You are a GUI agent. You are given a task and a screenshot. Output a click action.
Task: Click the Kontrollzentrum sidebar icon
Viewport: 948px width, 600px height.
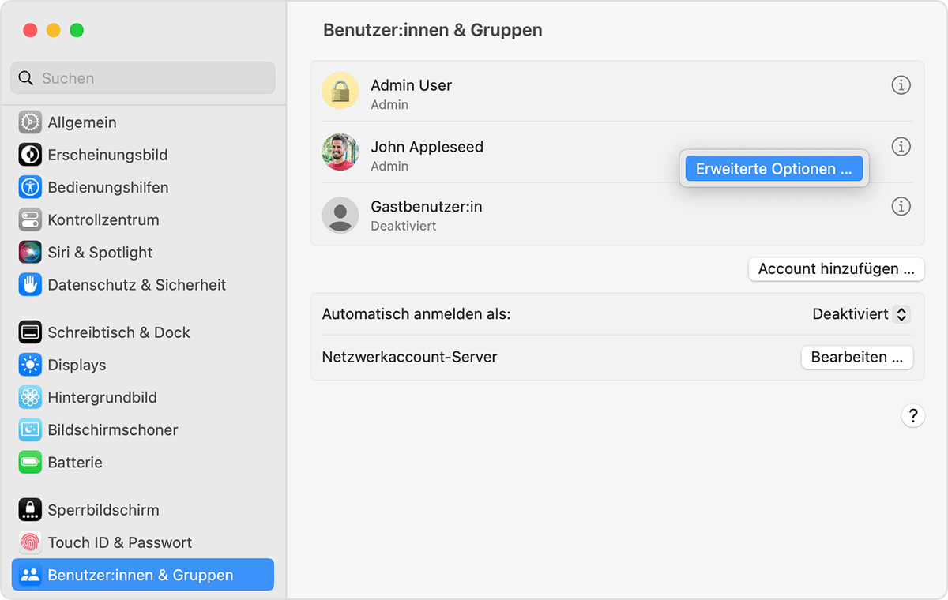pyautogui.click(x=30, y=219)
